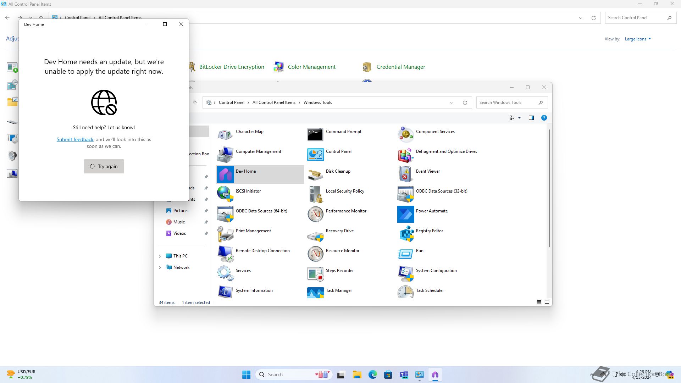Open Steps Recorder icon

tap(315, 274)
